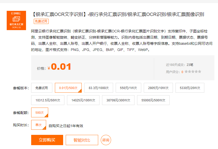Screen dimensions: 218x149
Task: Click the product title 银承汇票OCR文字识别
Action: point(118,14)
